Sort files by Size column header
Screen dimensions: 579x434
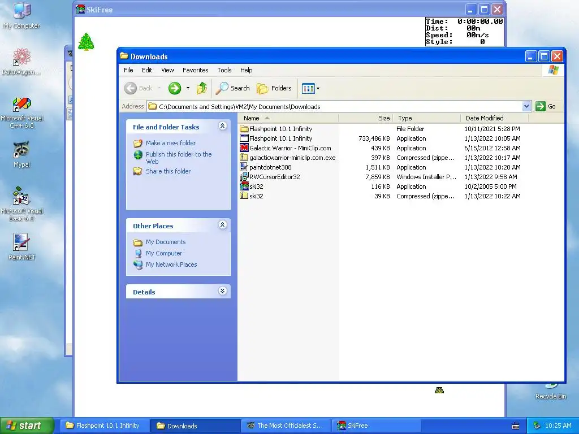[x=366, y=118]
